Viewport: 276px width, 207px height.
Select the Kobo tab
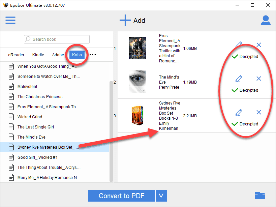point(77,55)
